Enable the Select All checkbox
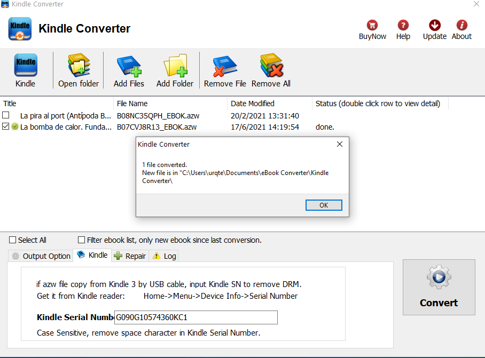 pos(13,240)
